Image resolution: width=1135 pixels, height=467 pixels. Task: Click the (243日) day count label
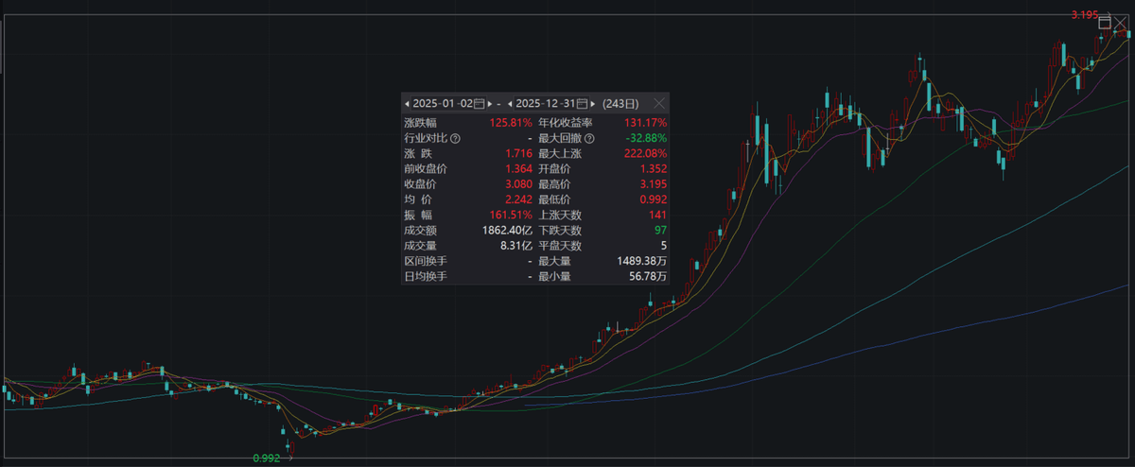(620, 103)
